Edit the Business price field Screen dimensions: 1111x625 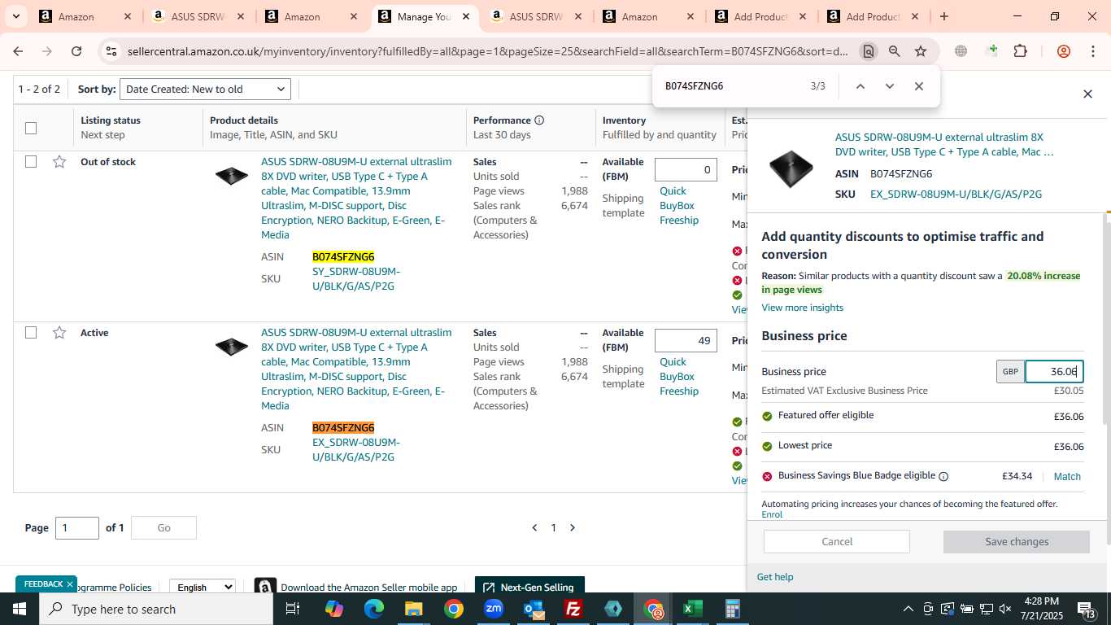point(1054,372)
